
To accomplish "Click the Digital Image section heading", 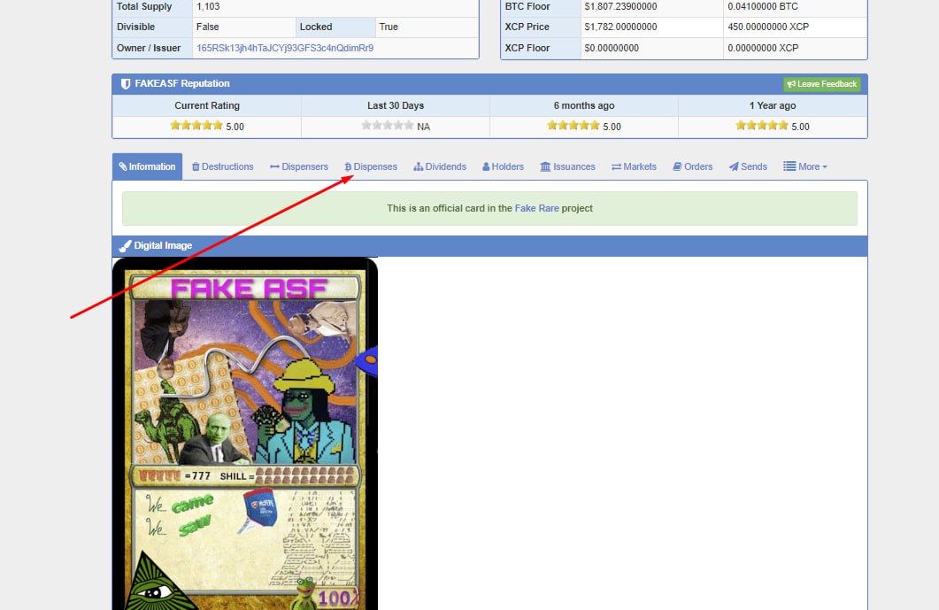I will pyautogui.click(x=163, y=245).
